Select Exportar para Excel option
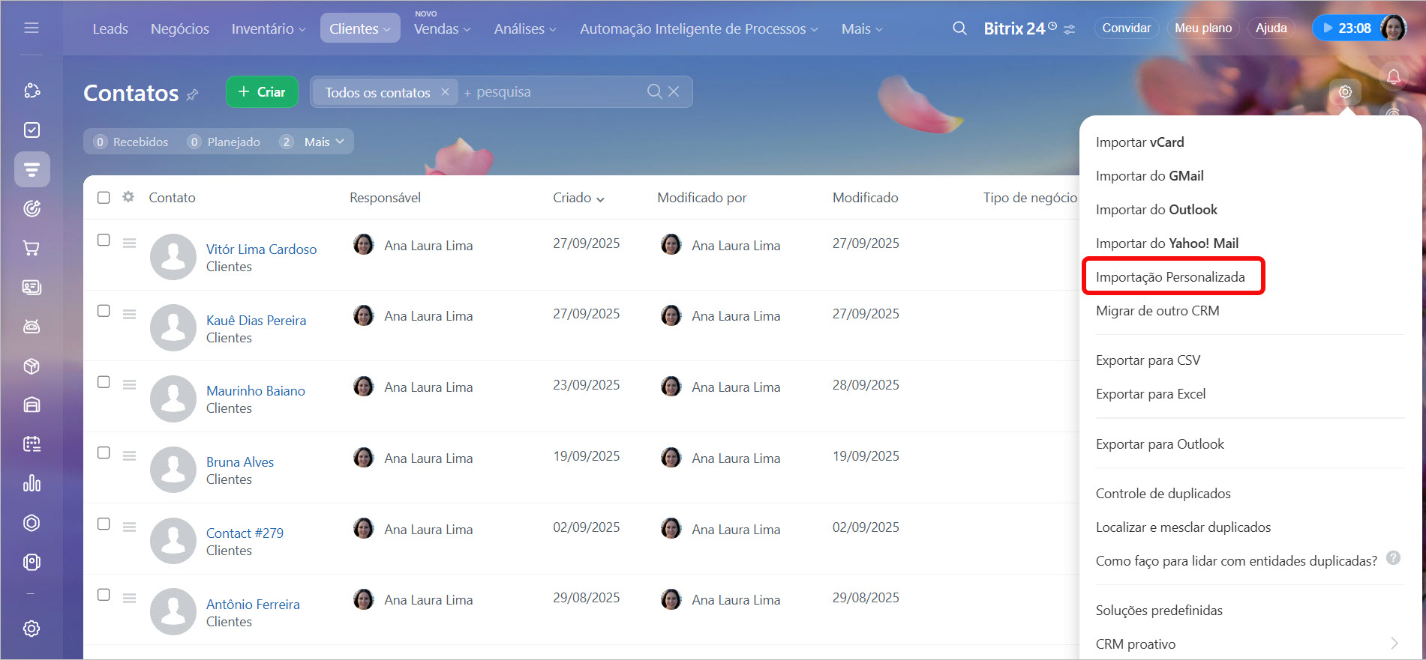 (x=1150, y=394)
